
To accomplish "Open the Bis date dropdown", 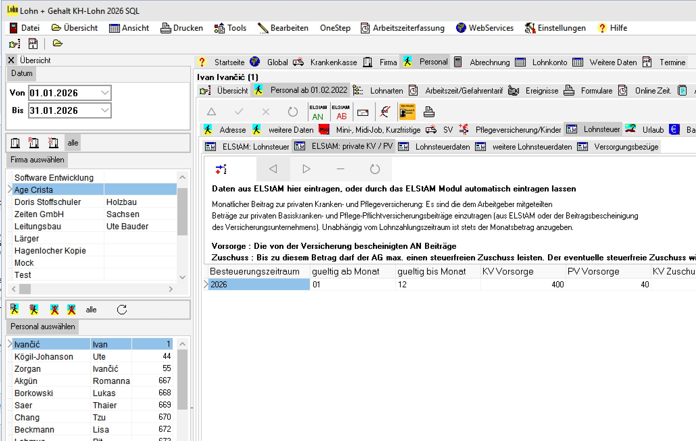I will pyautogui.click(x=105, y=110).
